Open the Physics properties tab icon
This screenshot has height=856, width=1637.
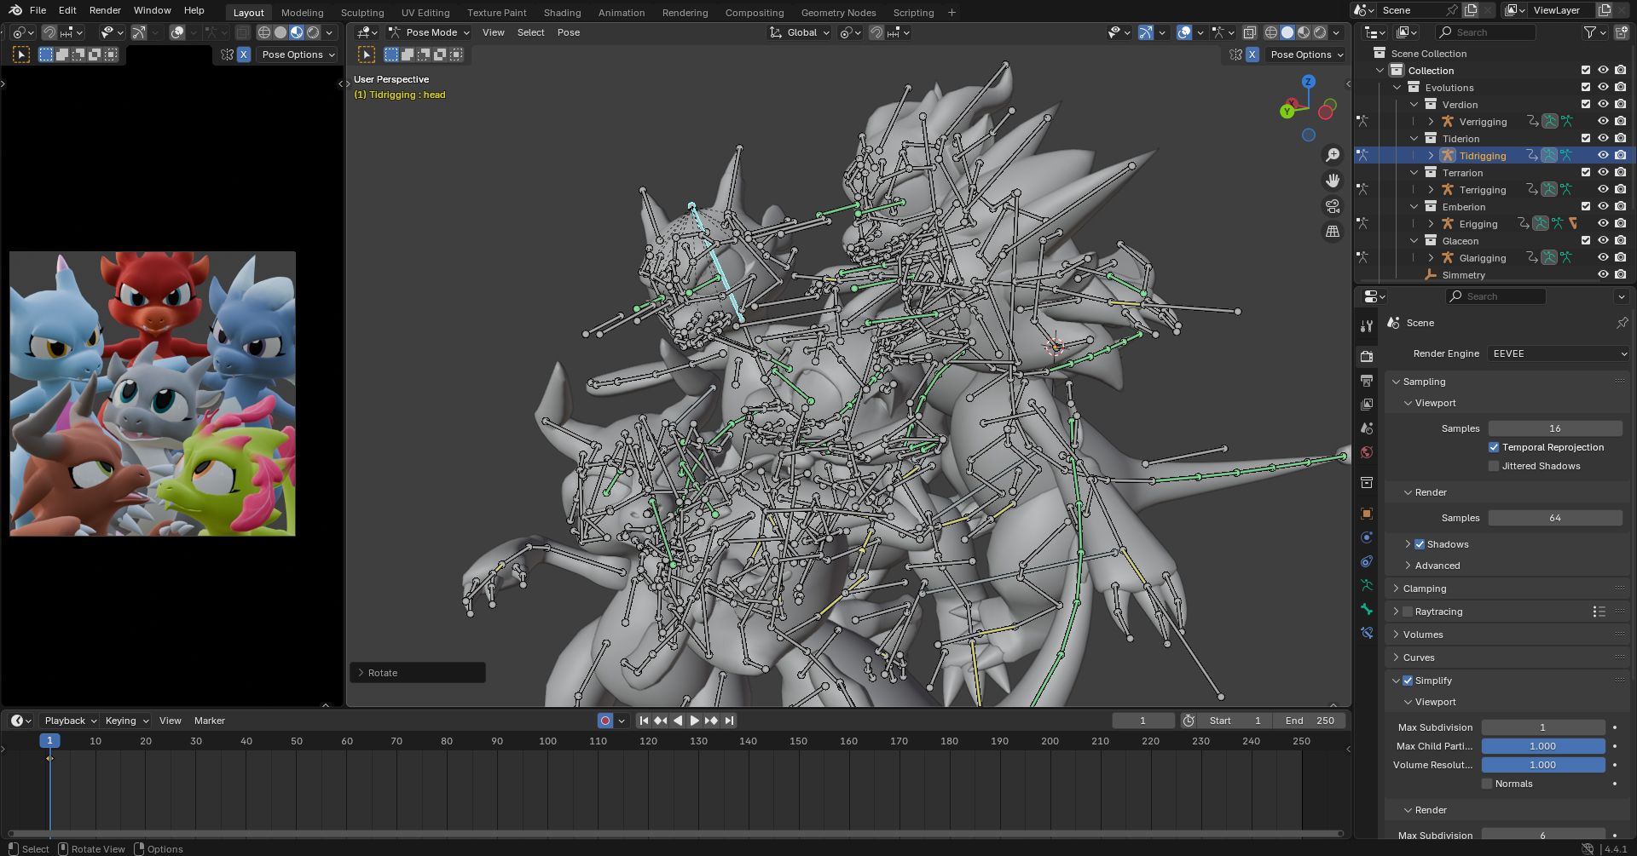click(1367, 537)
